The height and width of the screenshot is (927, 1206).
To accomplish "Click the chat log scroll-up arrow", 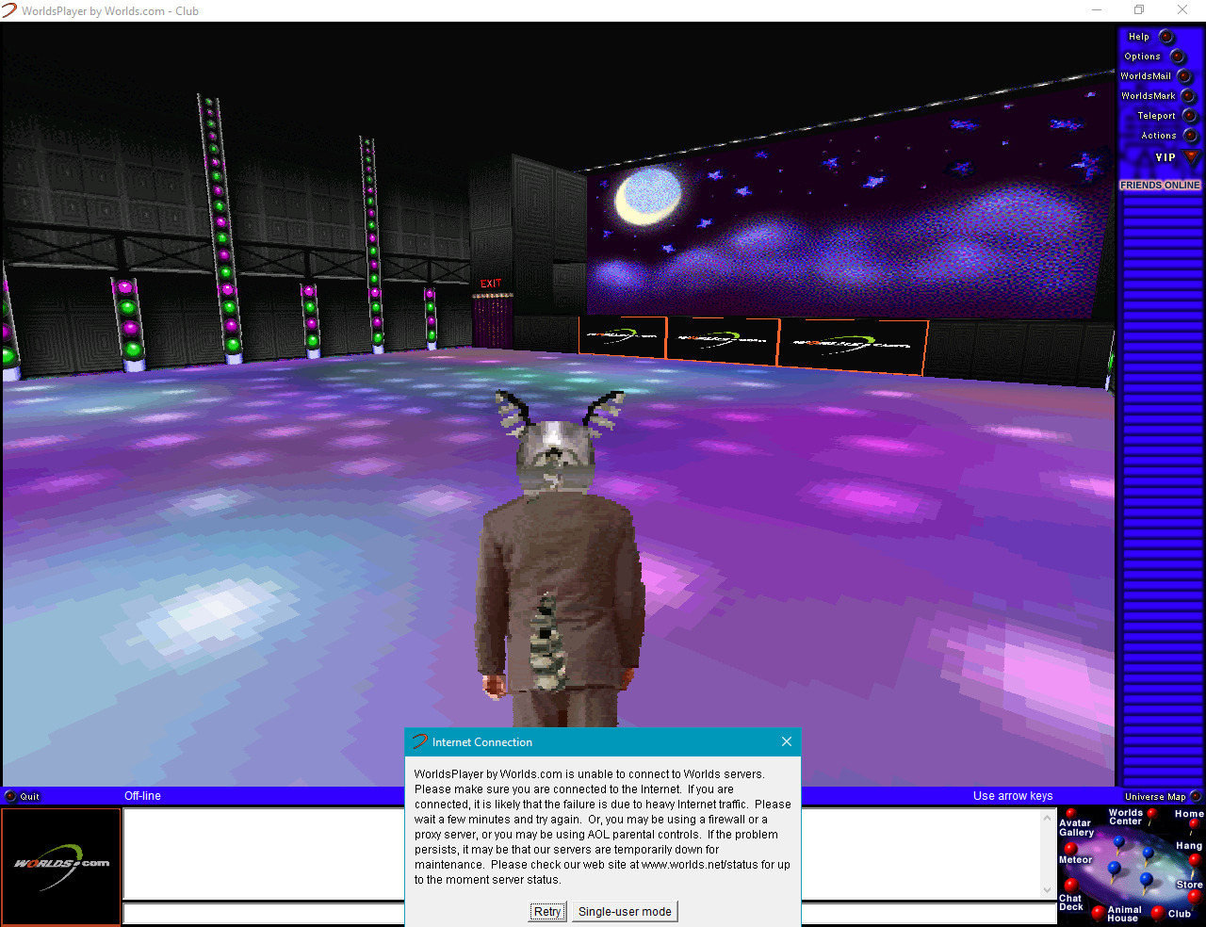I will [1048, 818].
